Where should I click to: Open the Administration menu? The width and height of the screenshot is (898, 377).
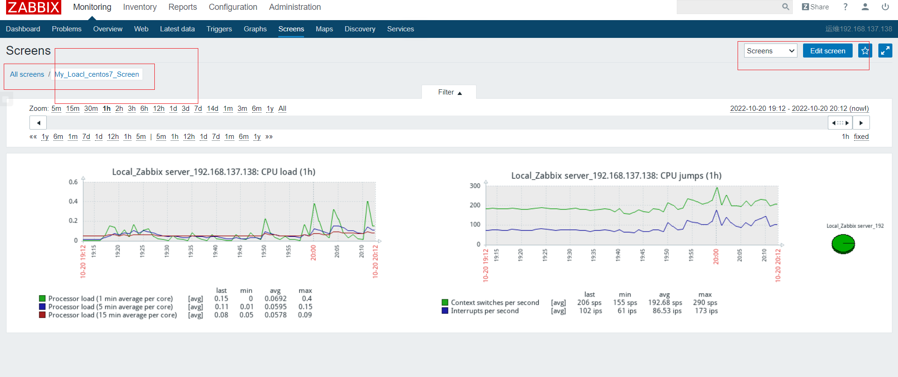tap(295, 7)
